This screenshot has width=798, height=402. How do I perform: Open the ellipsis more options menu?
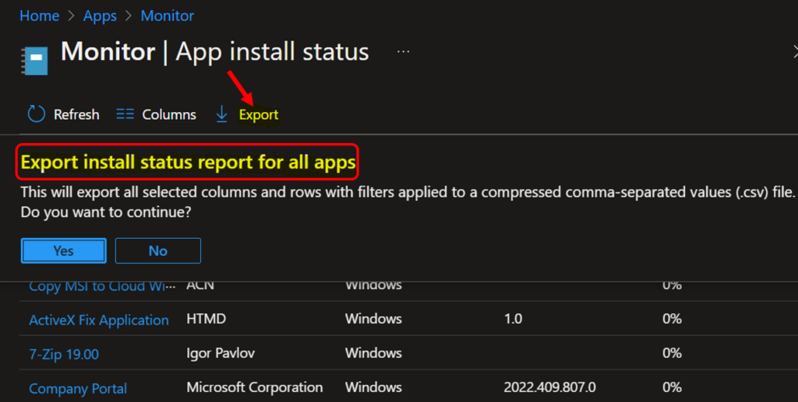(403, 51)
